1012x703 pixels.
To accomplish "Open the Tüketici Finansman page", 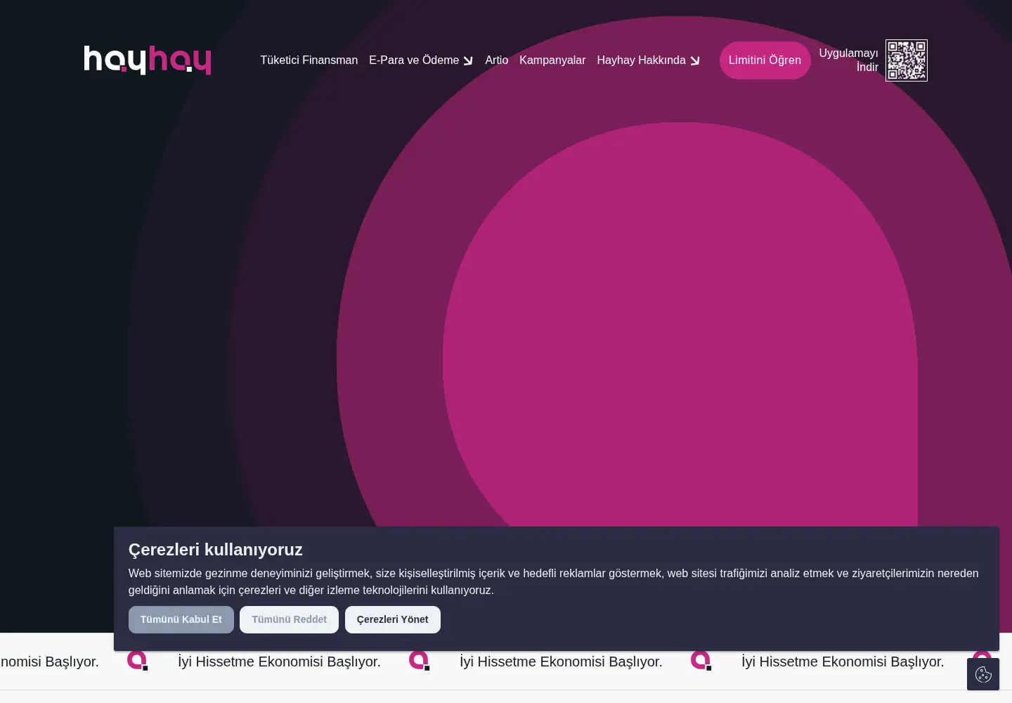I will 309,60.
